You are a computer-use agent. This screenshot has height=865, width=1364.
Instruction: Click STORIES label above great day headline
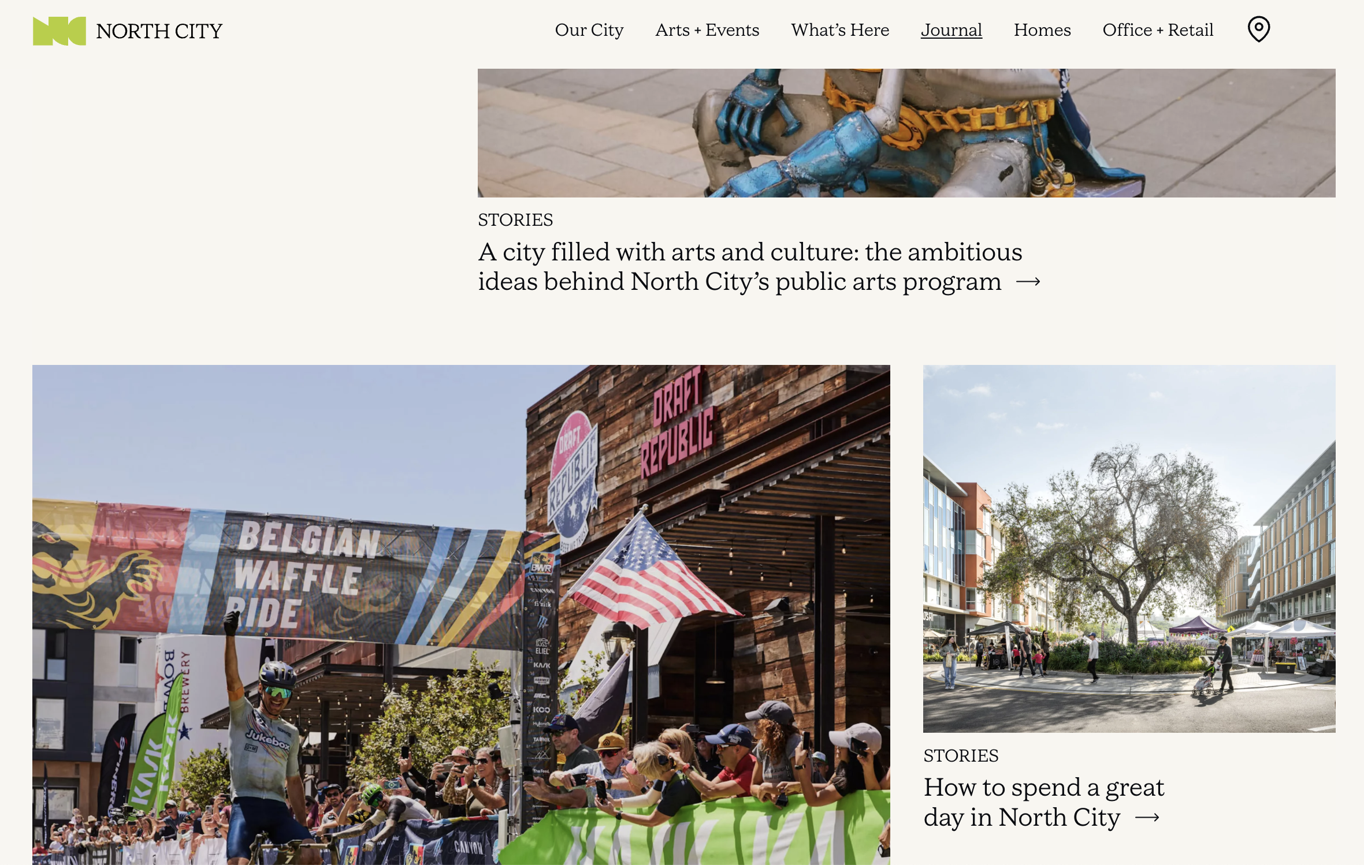960,756
